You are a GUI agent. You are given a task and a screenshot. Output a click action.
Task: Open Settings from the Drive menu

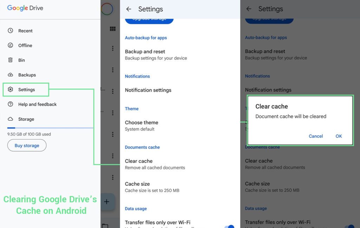(x=26, y=89)
